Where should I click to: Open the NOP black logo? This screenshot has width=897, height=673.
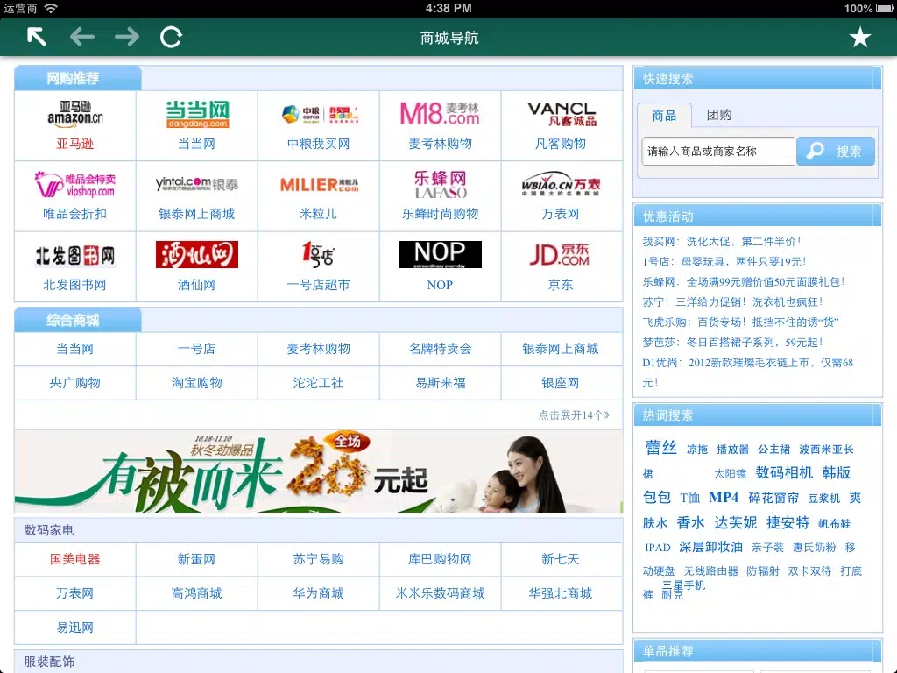click(x=440, y=255)
